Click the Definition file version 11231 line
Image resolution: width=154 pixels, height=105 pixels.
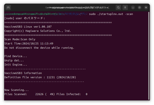click(x=40, y=77)
